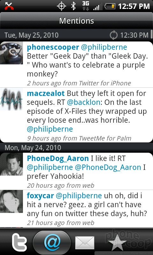This screenshot has height=255, width=153.
Task: Tap the refresh sync icon
Action: tap(113, 35)
